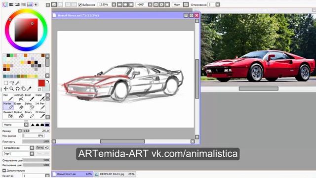Open the brush texture [Нет] dropdown
316x178 pixels.
click(x=32, y=154)
